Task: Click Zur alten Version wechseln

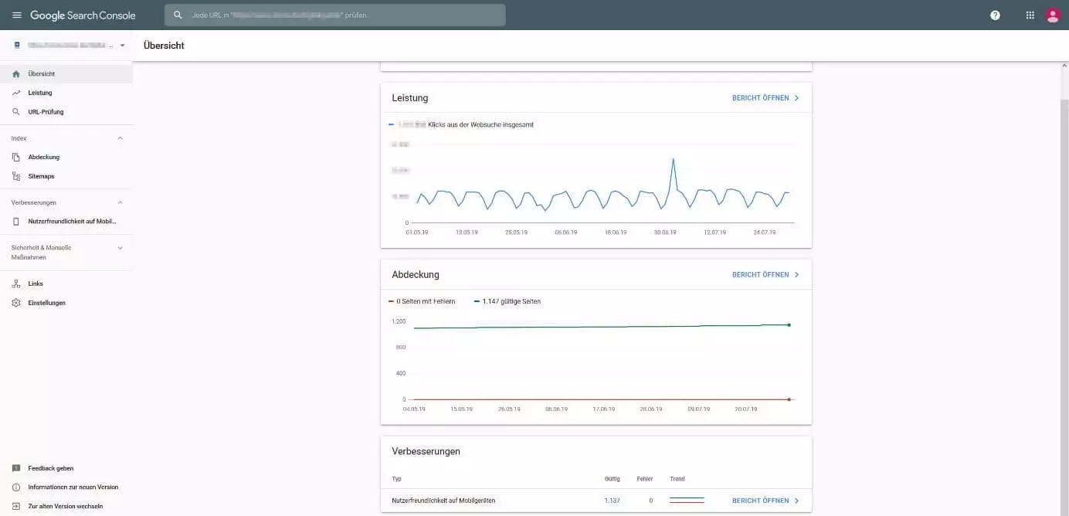Action: tap(65, 506)
